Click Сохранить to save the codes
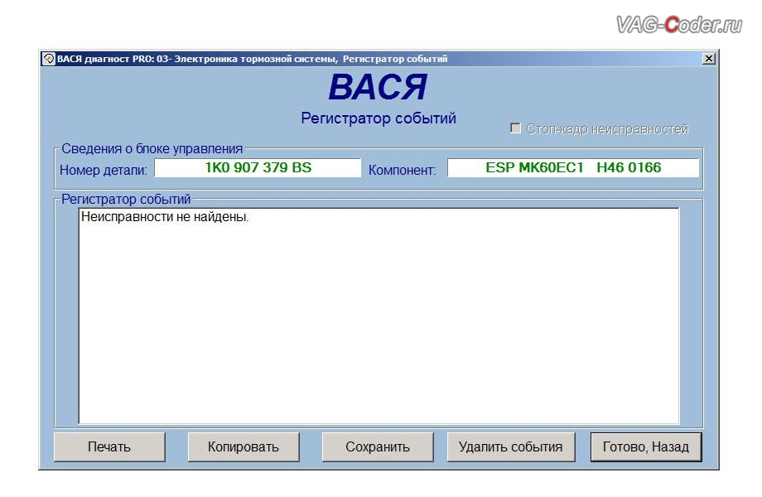Image resolution: width=762 pixels, height=497 pixels. 378,446
